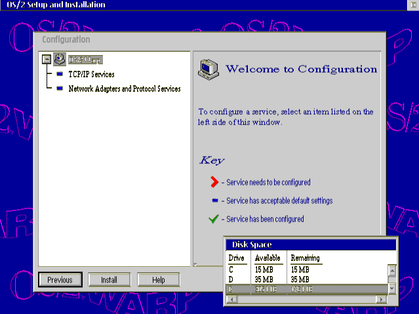Click the blue status icon beside TCP/IP Services

click(60, 74)
